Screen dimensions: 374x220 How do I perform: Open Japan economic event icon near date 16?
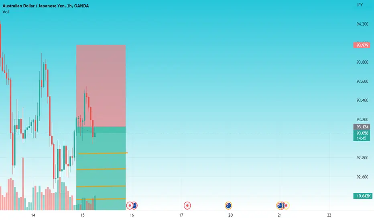tap(130, 206)
